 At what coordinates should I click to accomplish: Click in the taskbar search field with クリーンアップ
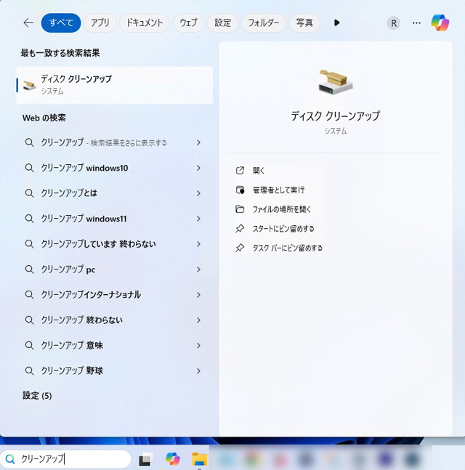tap(66, 459)
